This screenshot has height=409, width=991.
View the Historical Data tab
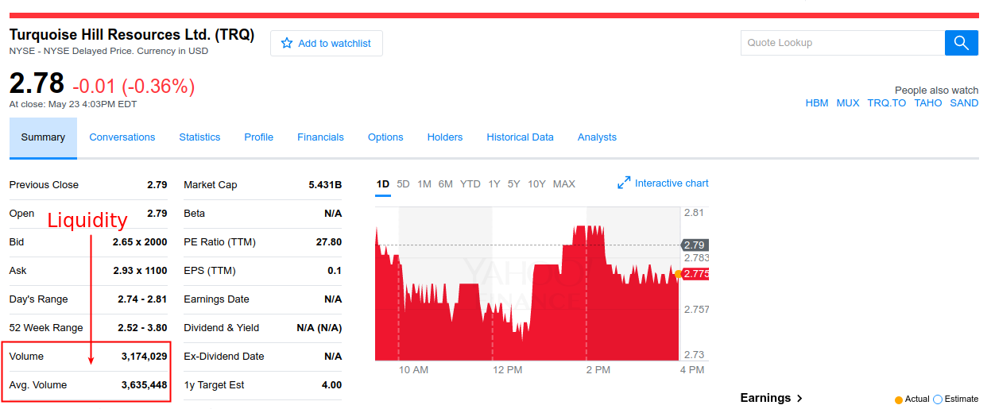[520, 137]
